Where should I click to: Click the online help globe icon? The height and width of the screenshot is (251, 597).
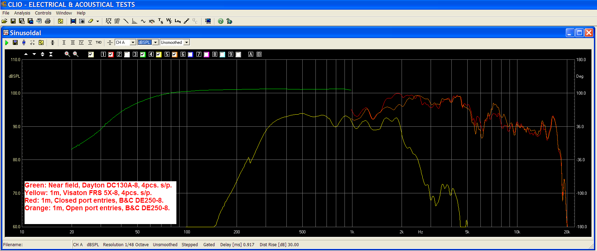pos(229,21)
